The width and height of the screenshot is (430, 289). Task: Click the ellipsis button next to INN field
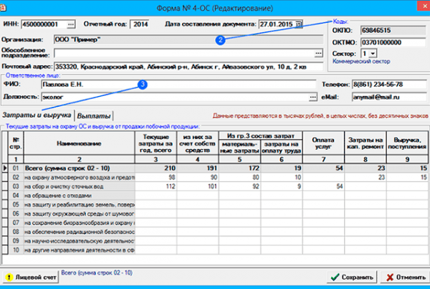[70, 24]
